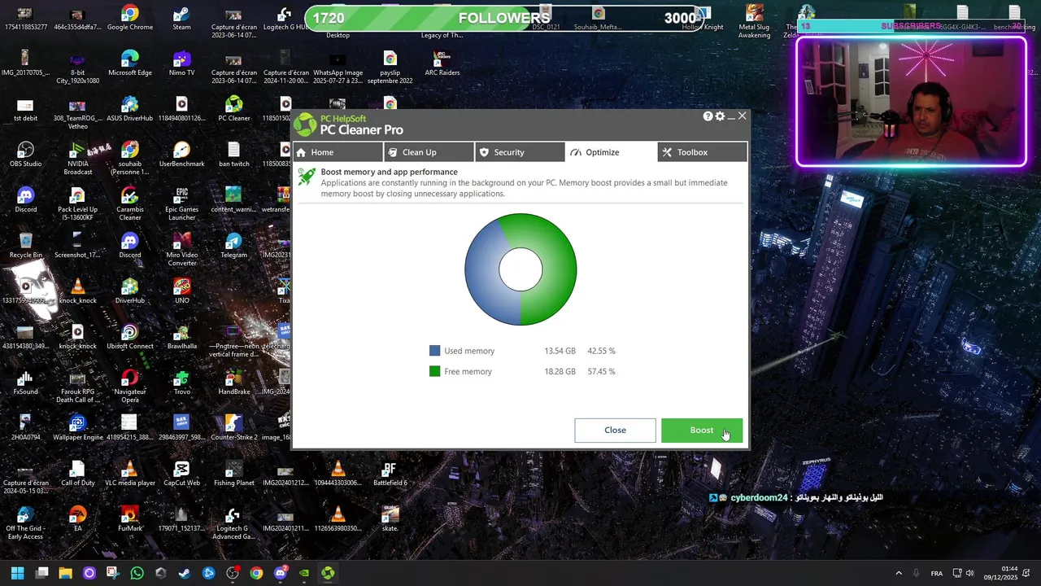Open Windows Start menu

pyautogui.click(x=17, y=573)
